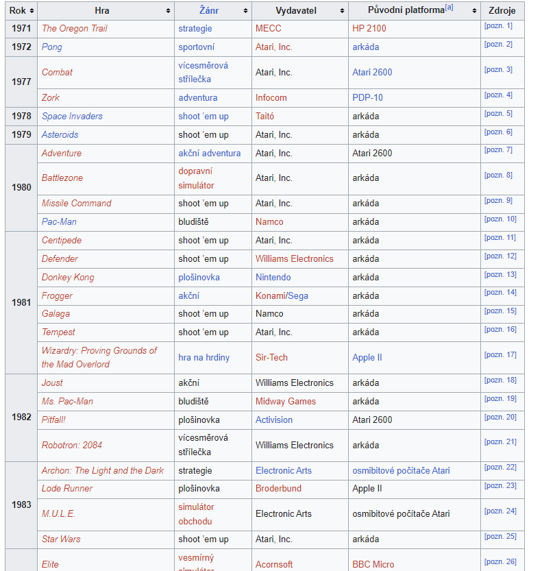The image size is (542, 571).
Task: Open footnote [a] in platform header
Action: coord(449,8)
